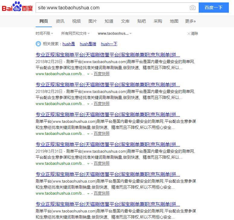The height and width of the screenshot is (220, 234).
Task: Open the fifth result title link
Action: coord(108,174)
